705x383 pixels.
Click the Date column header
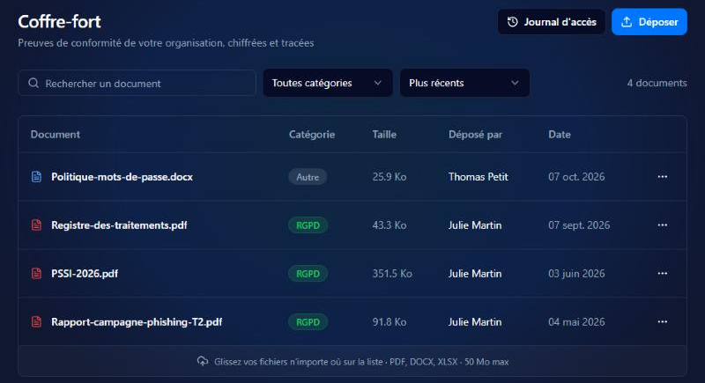[560, 134]
